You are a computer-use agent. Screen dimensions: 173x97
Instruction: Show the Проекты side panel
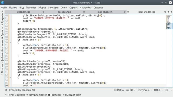coord(2,33)
